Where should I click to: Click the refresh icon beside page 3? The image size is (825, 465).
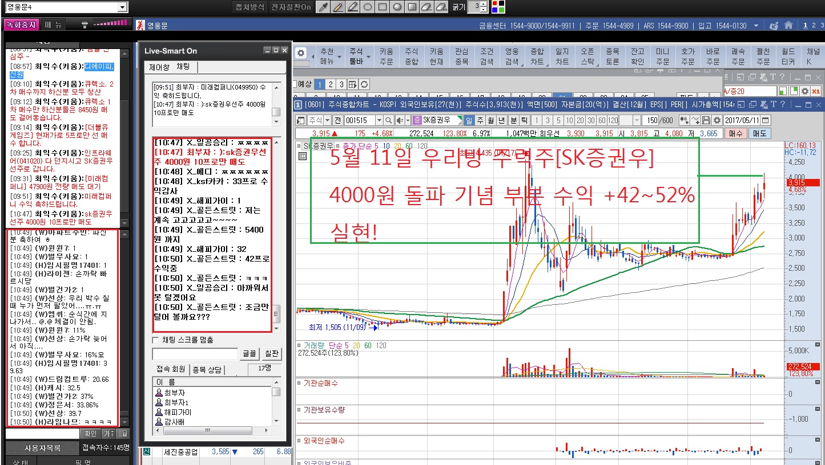tap(364, 84)
